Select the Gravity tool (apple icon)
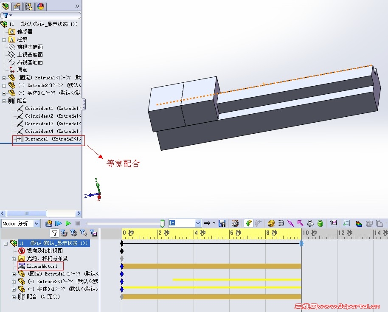 tap(319, 223)
